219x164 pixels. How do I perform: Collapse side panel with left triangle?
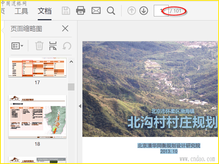point(80,106)
